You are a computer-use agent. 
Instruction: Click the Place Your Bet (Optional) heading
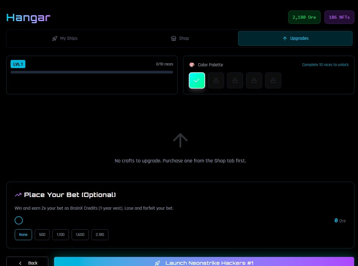pos(70,195)
